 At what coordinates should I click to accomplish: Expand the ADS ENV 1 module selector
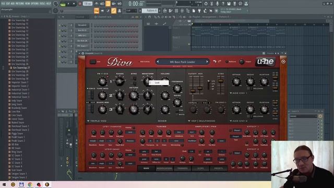[238, 93]
